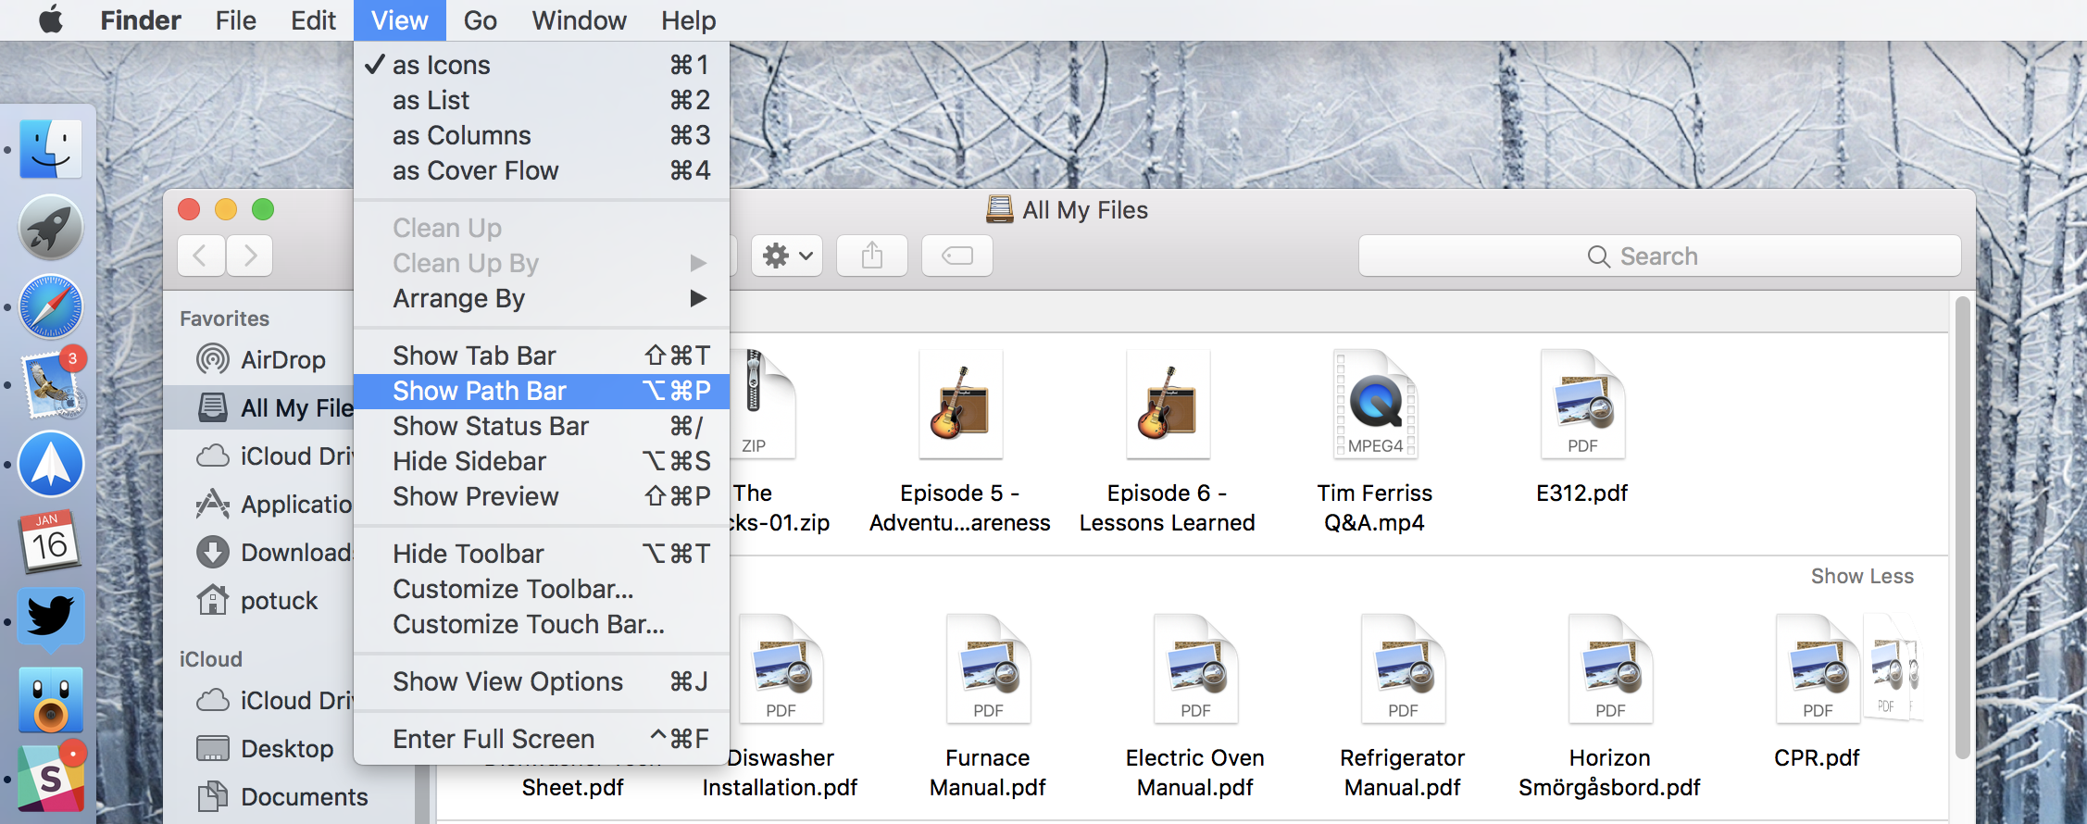Click the back navigation arrow
Screen dimensions: 2087x824
(200, 256)
